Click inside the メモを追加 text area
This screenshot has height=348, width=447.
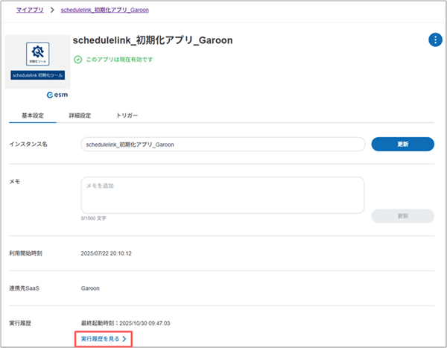click(x=222, y=194)
